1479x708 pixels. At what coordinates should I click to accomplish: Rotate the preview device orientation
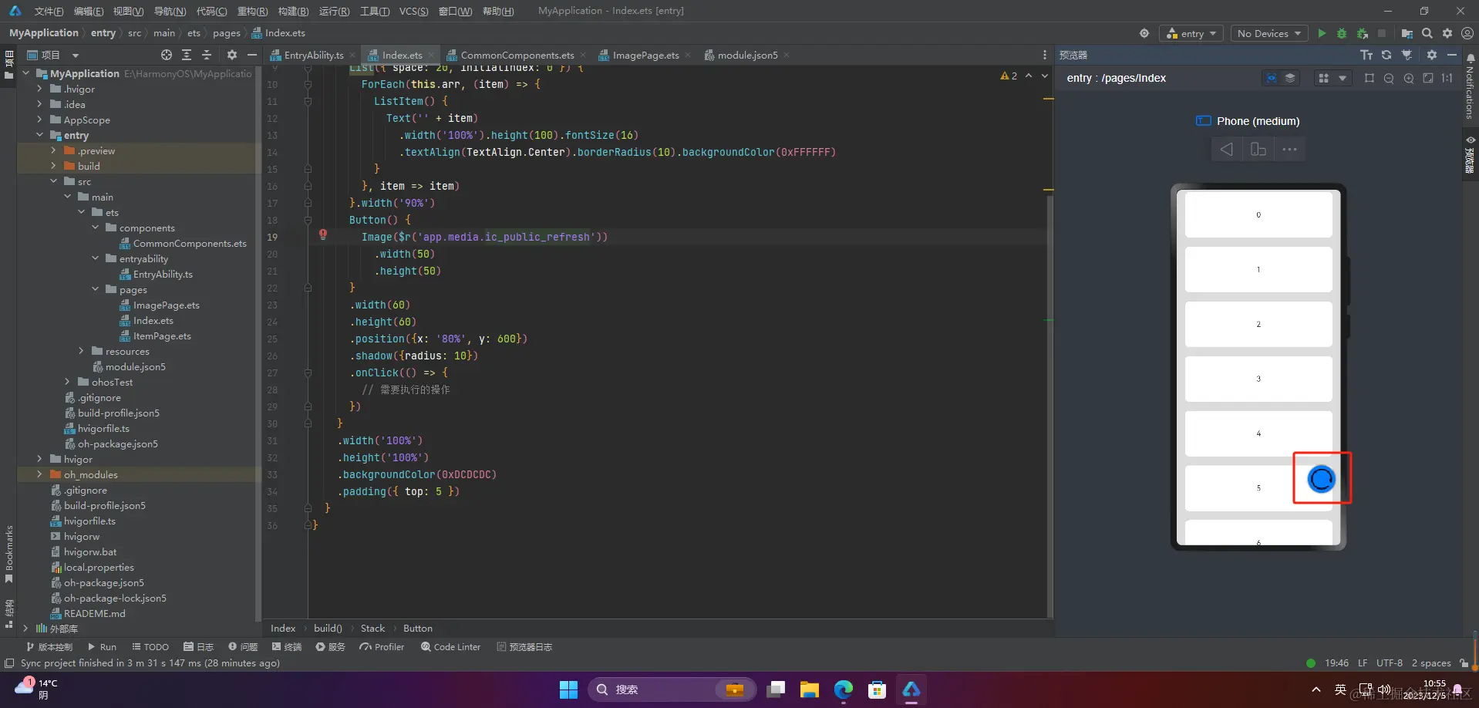(x=1258, y=149)
